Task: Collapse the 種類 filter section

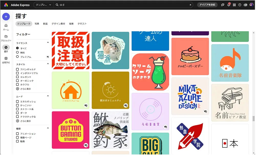Action: pyautogui.click(x=48, y=128)
